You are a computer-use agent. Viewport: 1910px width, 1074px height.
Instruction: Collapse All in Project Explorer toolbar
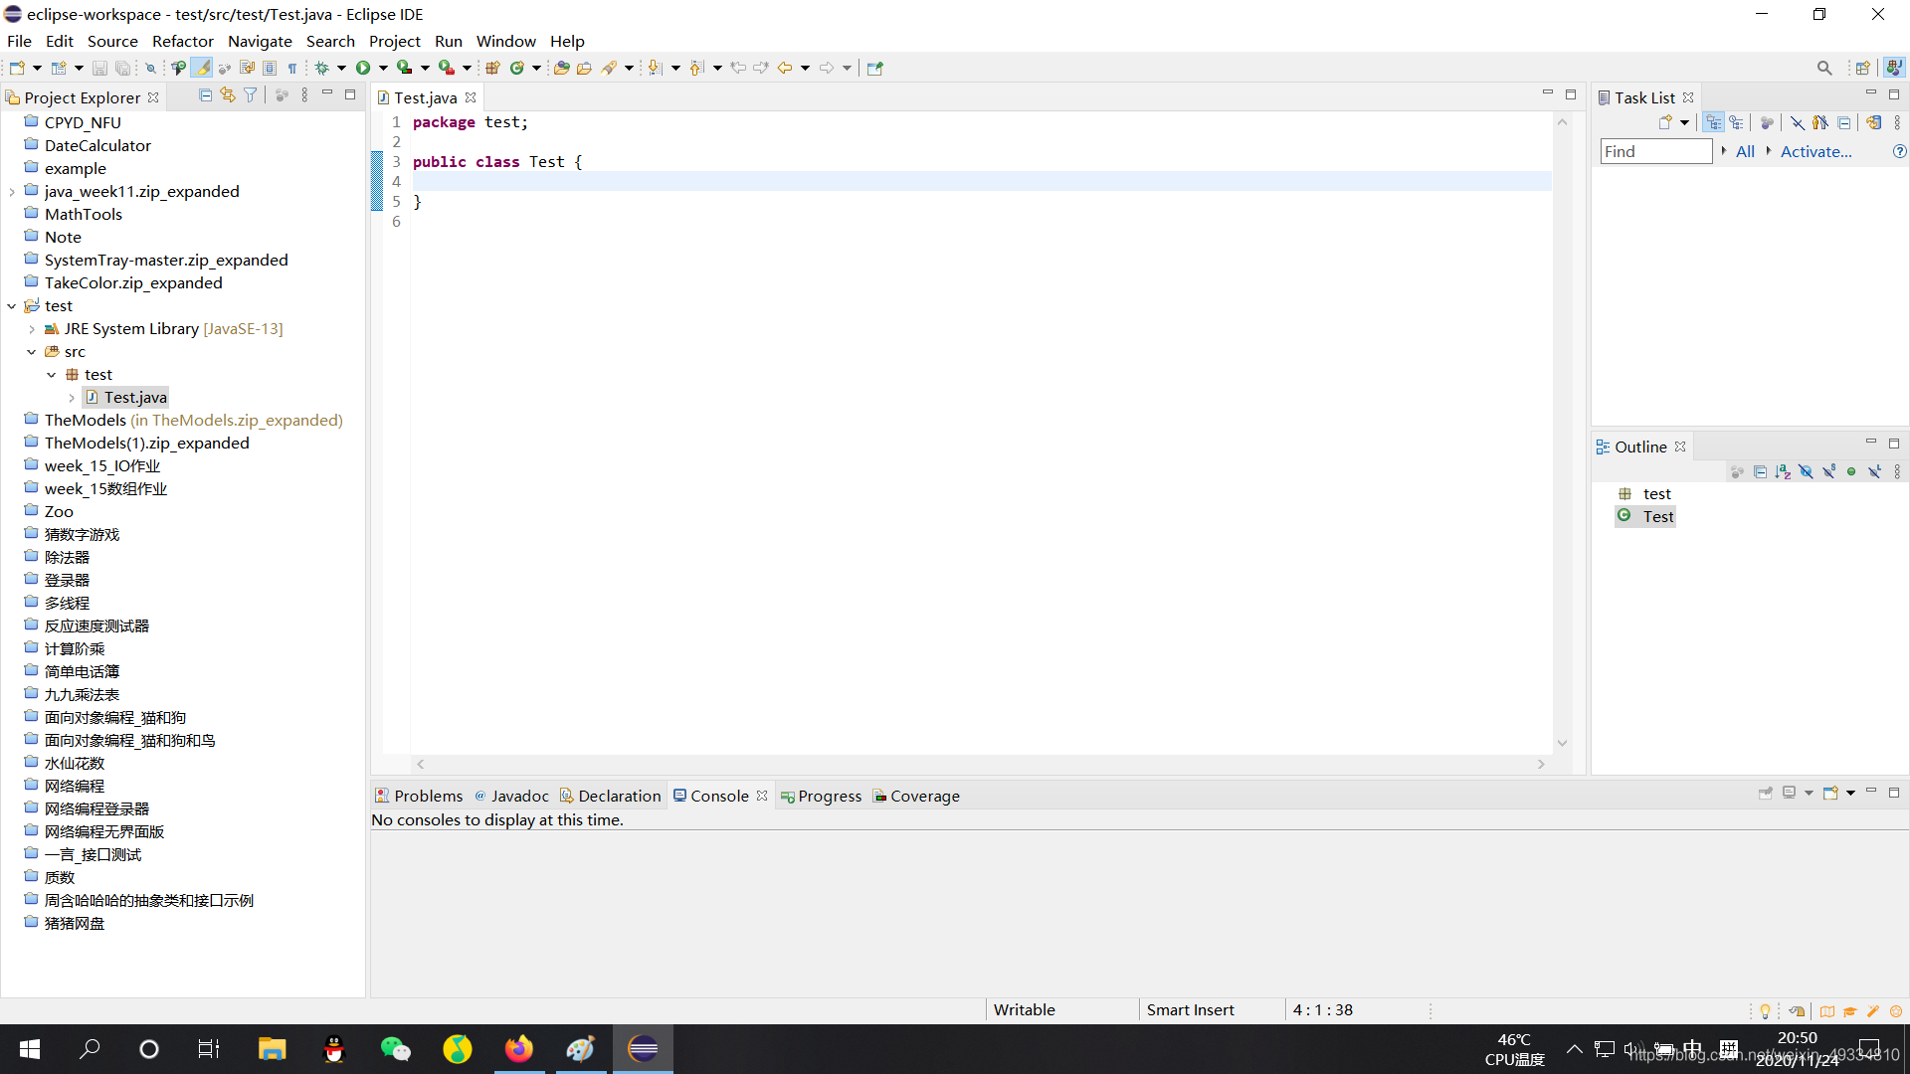pyautogui.click(x=205, y=94)
